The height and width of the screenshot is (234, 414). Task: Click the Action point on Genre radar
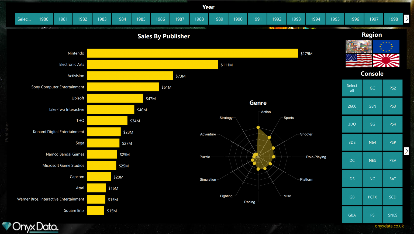click(x=258, y=127)
